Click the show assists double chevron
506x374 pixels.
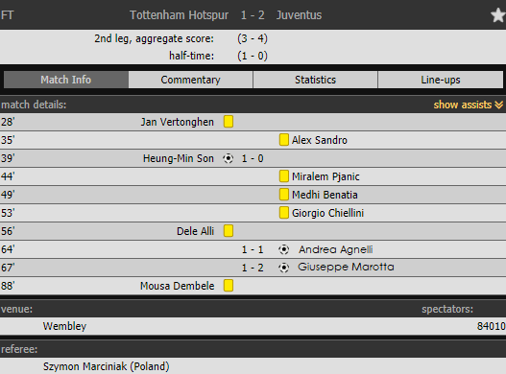click(499, 105)
